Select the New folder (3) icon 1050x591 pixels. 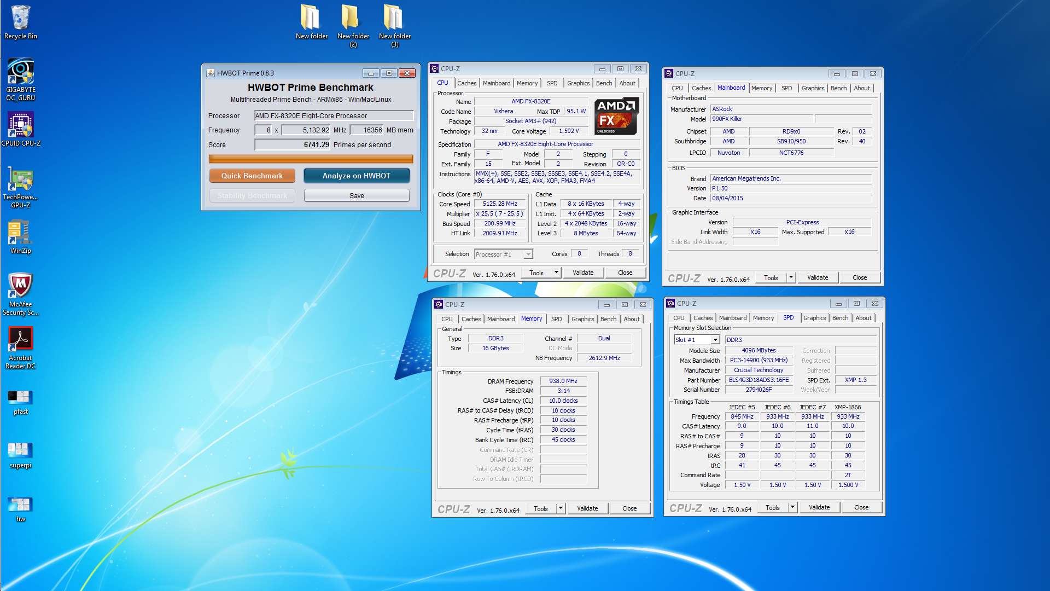pos(395,26)
